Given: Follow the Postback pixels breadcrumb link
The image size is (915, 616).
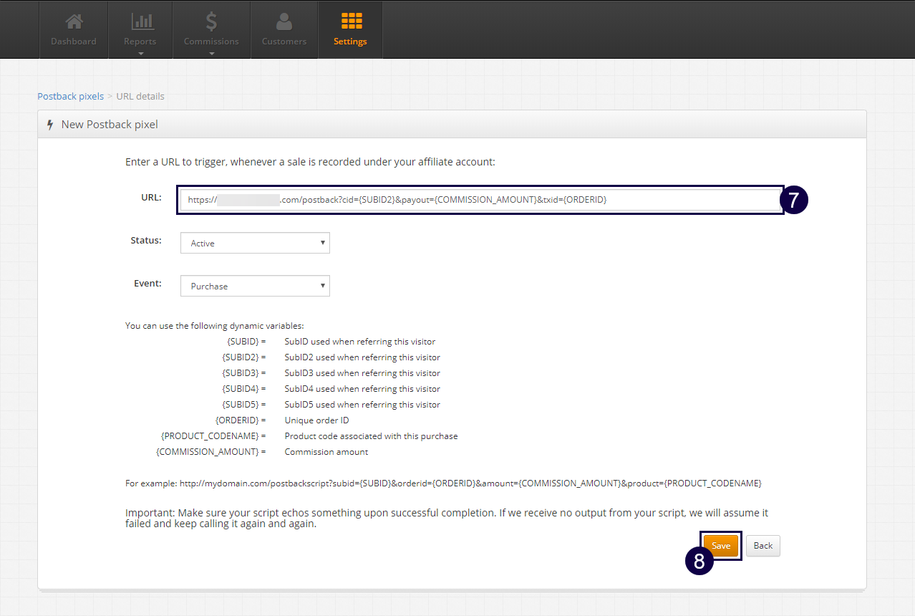Looking at the screenshot, I should point(70,96).
